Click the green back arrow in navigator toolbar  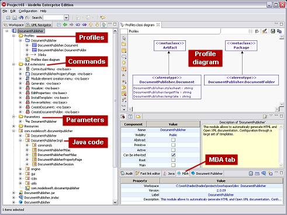65,25
